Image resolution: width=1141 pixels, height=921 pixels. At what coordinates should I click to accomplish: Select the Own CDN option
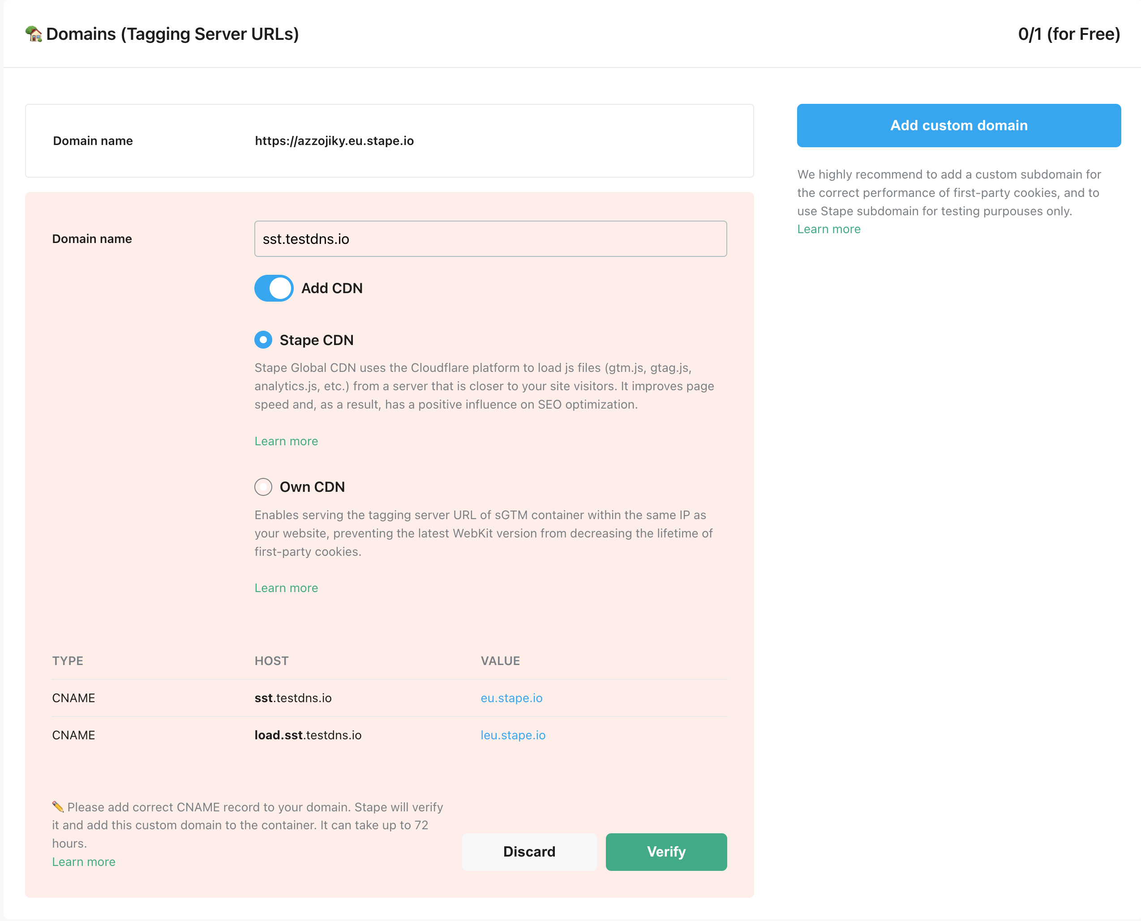point(263,486)
